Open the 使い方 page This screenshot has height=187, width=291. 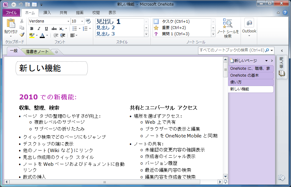[x=251, y=82]
